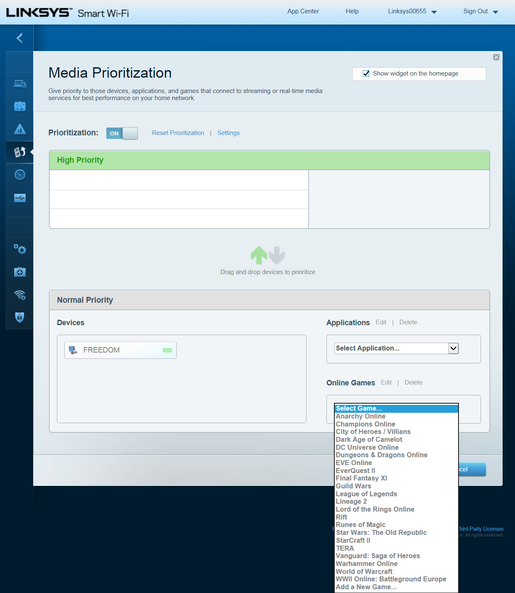
Task: Toggle Show widget on the homepage checkbox
Action: (x=366, y=74)
